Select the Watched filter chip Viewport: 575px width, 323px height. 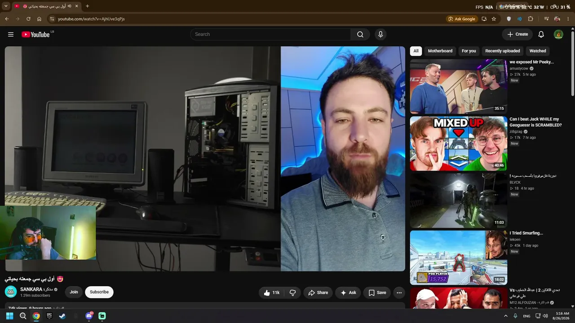(x=538, y=51)
